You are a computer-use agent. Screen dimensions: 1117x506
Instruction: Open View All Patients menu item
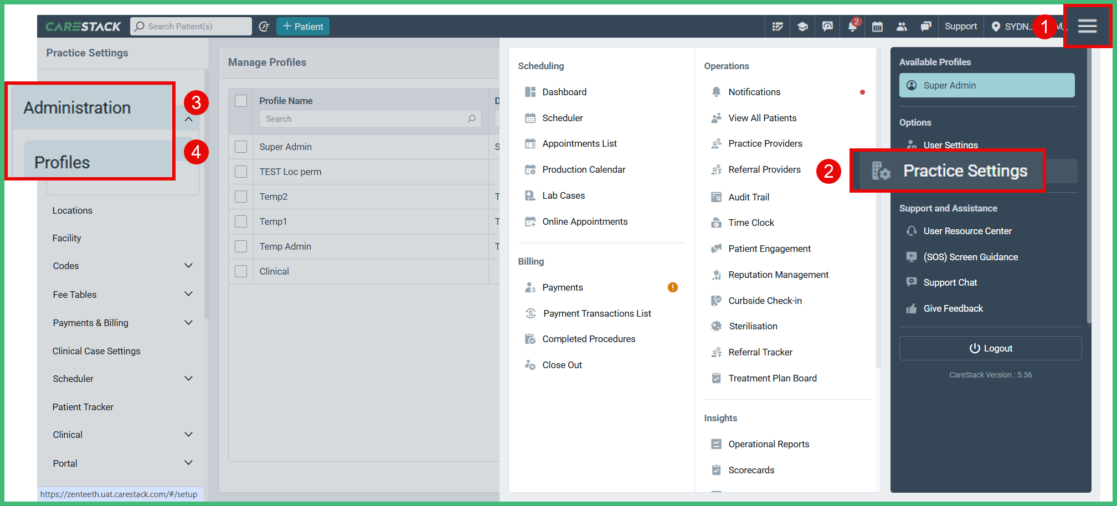click(x=762, y=118)
